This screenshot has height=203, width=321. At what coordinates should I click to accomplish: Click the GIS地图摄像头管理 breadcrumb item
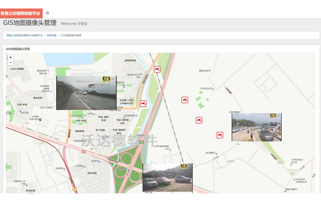click(x=71, y=36)
